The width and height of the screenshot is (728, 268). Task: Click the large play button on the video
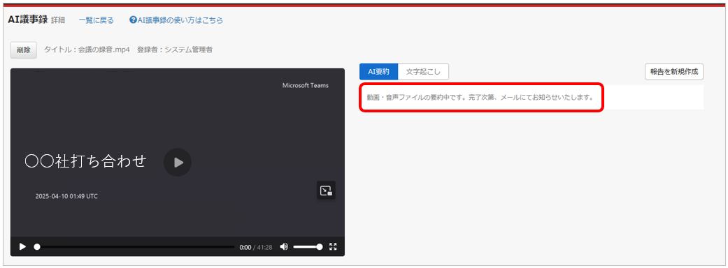point(178,163)
